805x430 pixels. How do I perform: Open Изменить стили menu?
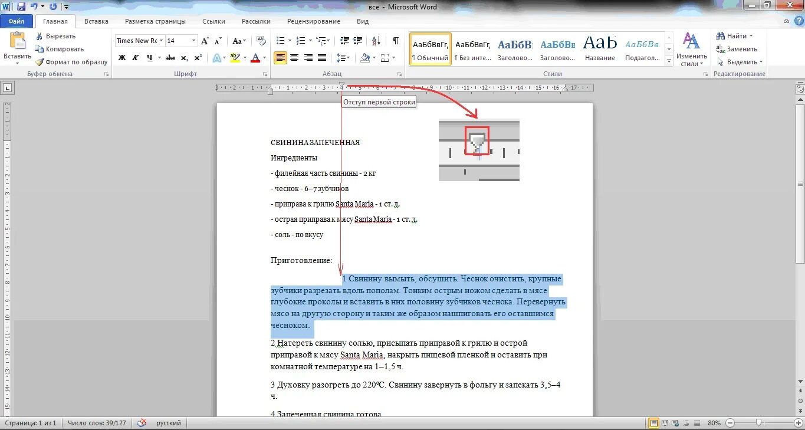[691, 49]
